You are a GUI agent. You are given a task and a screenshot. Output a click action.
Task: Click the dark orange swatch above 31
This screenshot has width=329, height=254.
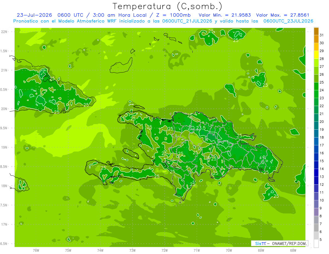tap(316, 31)
